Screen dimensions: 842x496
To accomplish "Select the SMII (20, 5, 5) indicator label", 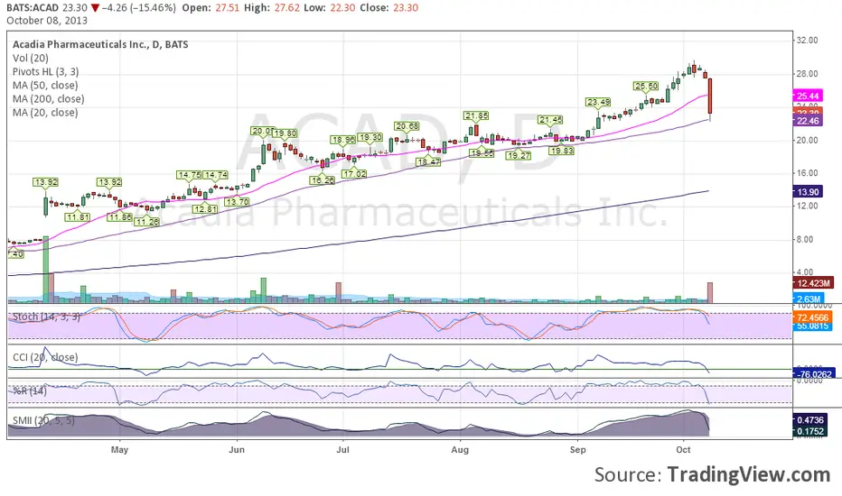I will (43, 420).
